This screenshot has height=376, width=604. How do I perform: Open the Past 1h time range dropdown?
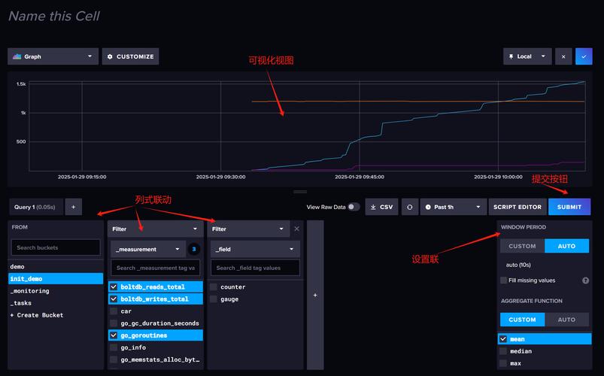453,207
